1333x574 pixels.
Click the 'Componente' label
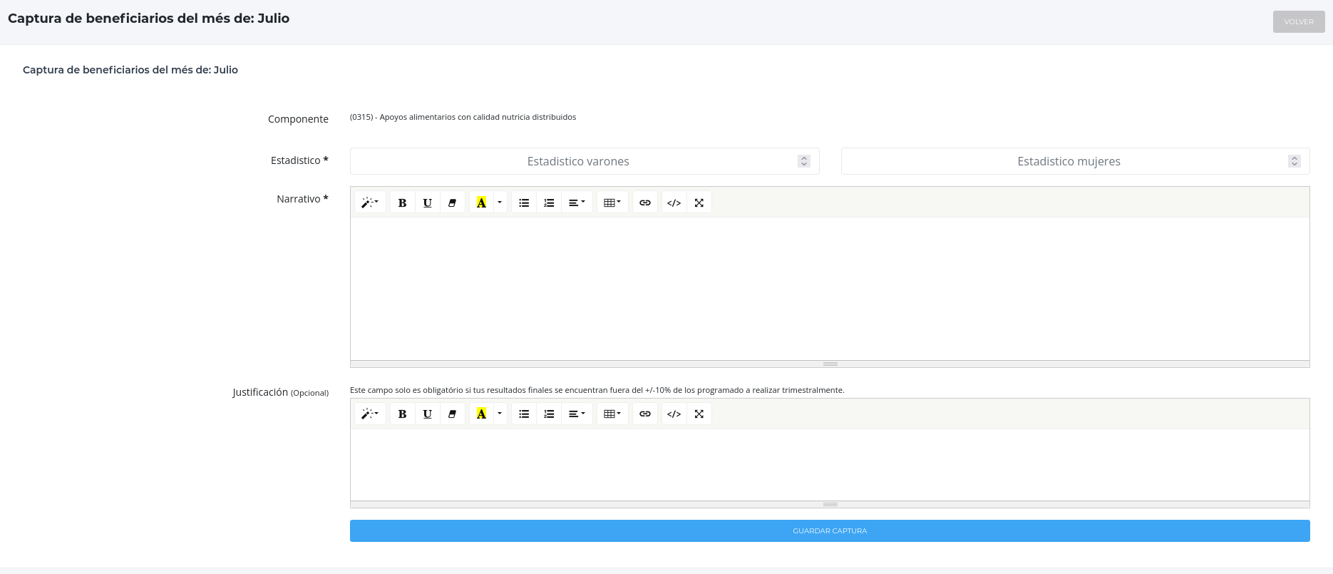pos(298,119)
